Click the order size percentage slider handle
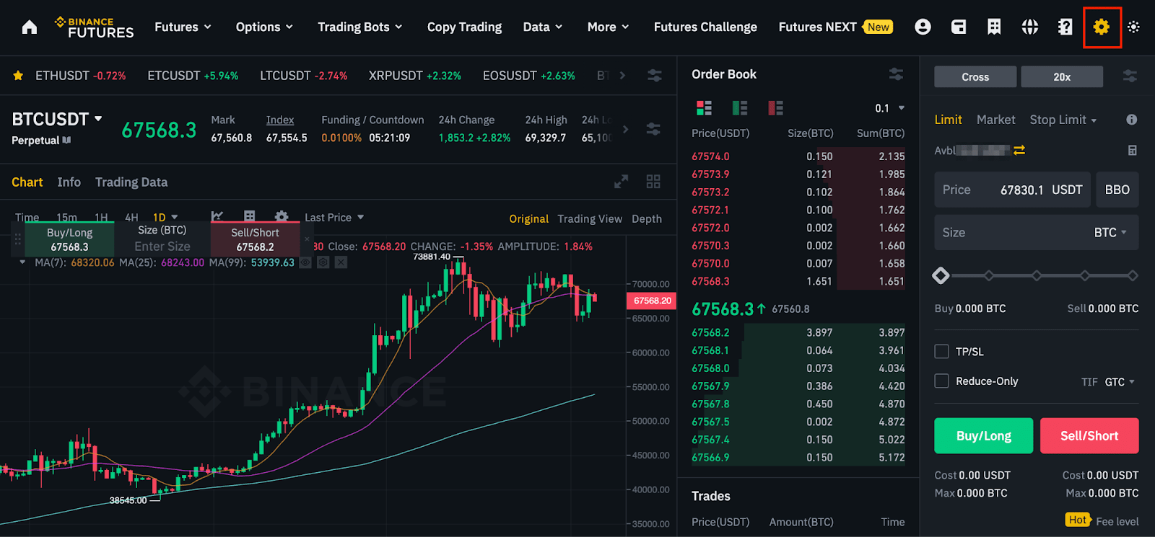1155x537 pixels. [941, 275]
